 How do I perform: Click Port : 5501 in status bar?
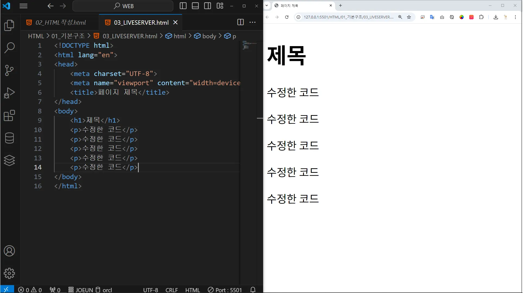tap(225, 290)
